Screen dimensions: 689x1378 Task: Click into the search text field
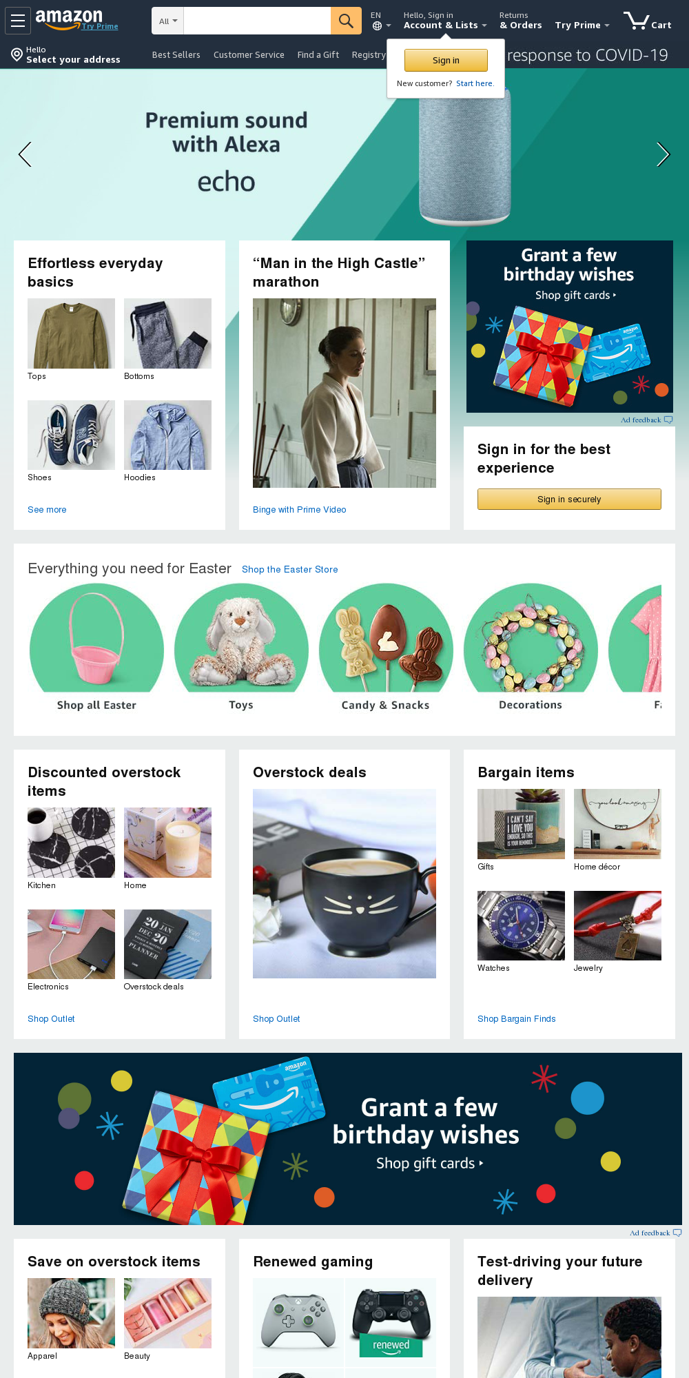[x=257, y=21]
